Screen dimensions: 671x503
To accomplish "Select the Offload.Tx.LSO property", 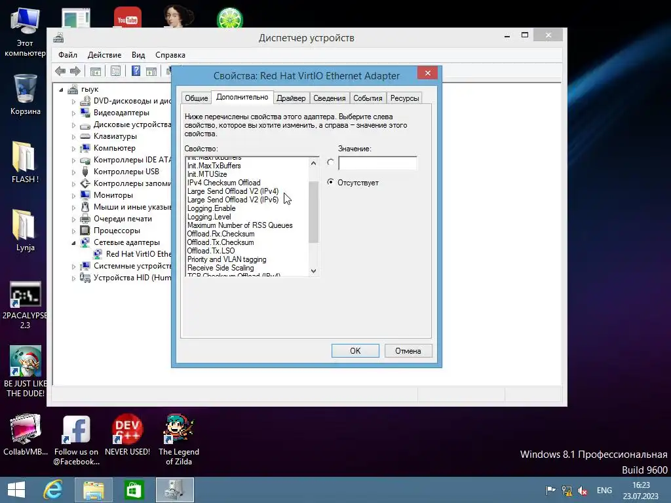I will pyautogui.click(x=211, y=251).
